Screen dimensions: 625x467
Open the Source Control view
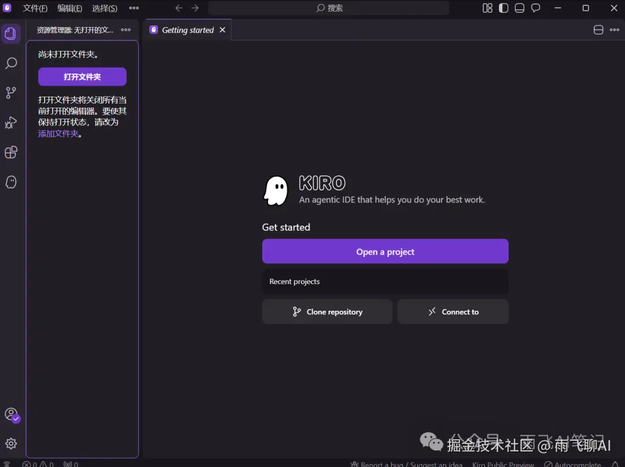(11, 93)
